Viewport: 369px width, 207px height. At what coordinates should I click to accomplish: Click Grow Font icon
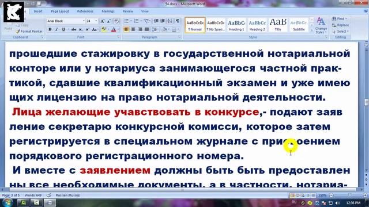pos(103,21)
